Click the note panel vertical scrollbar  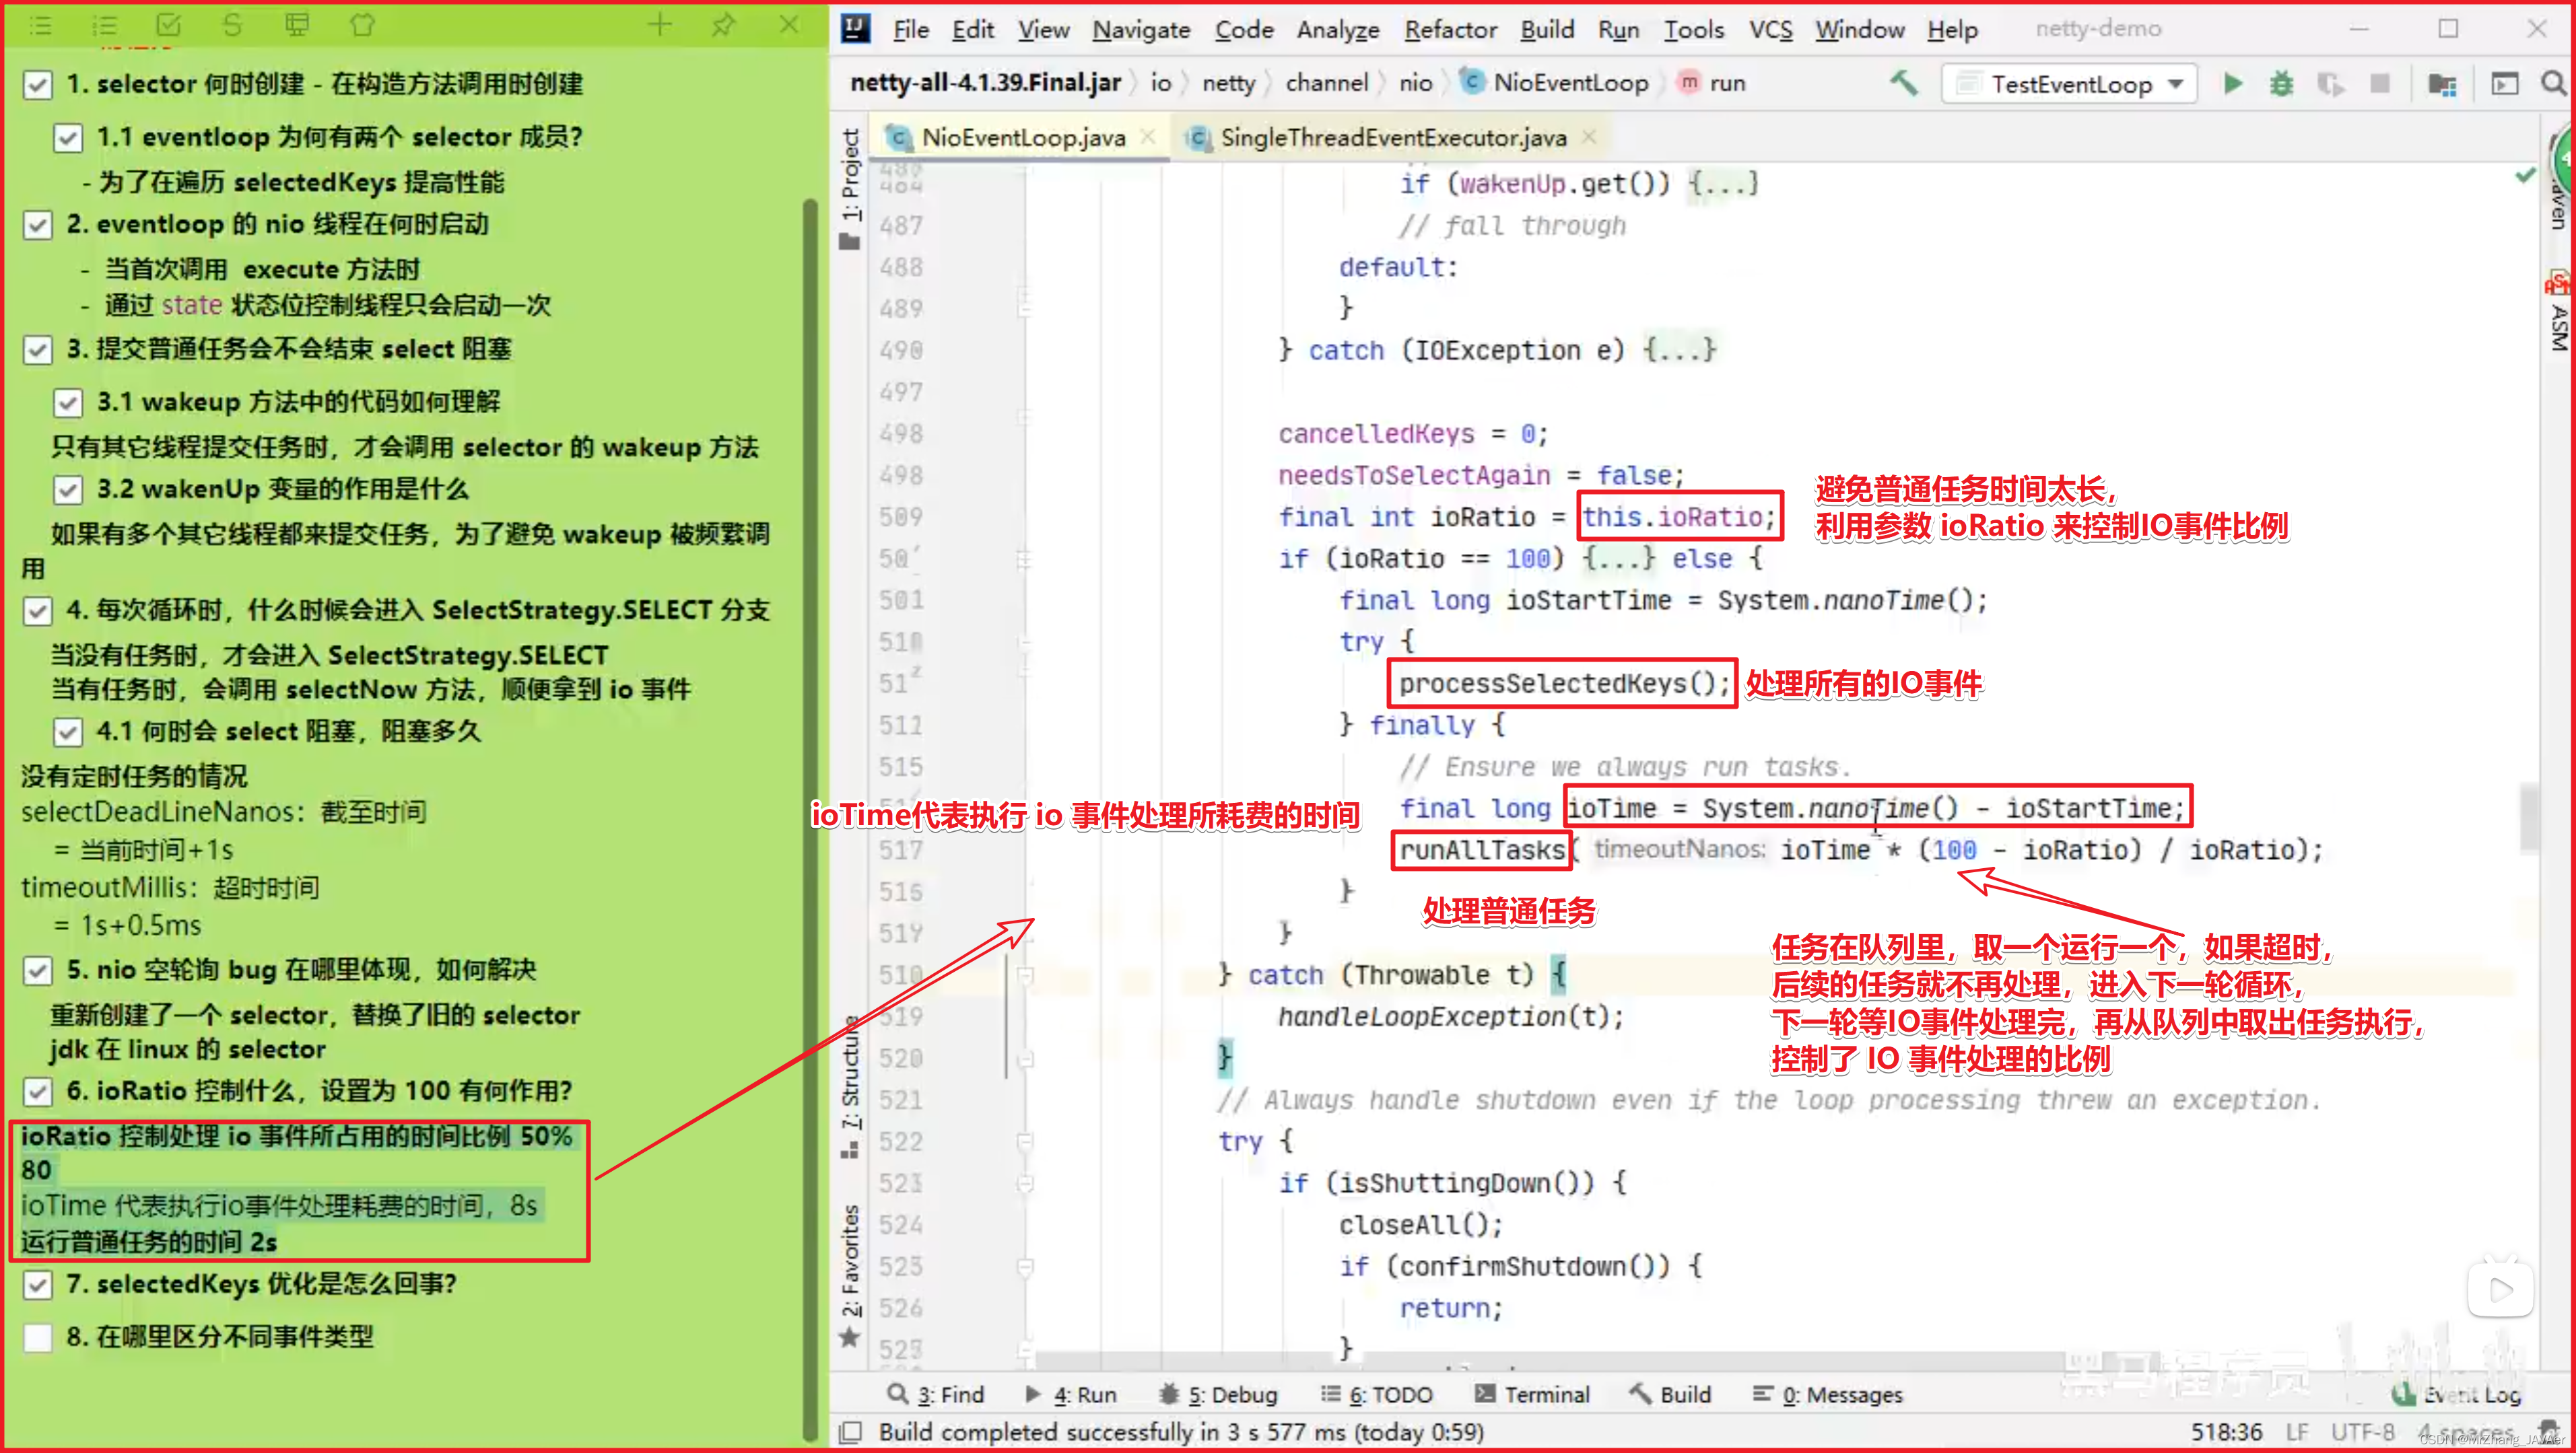click(811, 820)
